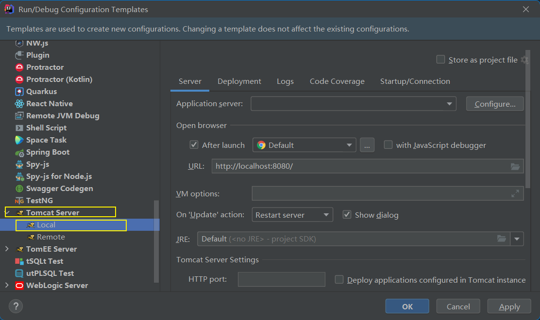This screenshot has height=320, width=540.
Task: Toggle the Show dialog checkbox
Action: [347, 215]
